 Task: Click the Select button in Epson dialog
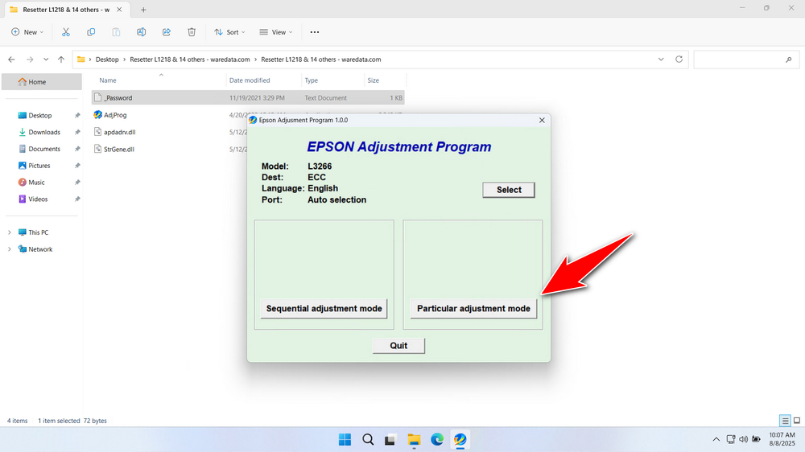(x=508, y=190)
